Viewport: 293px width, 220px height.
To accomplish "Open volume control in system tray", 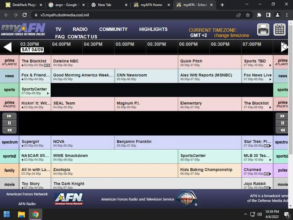I will tap(259, 214).
